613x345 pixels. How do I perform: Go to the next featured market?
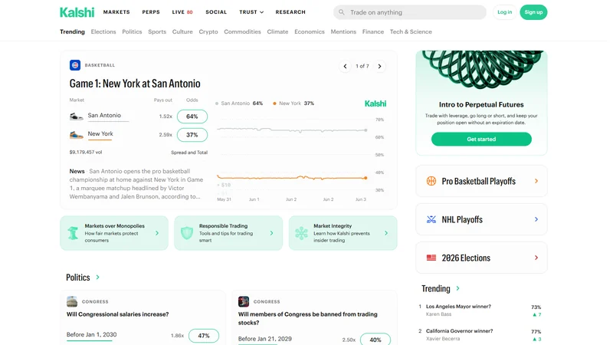click(x=379, y=66)
